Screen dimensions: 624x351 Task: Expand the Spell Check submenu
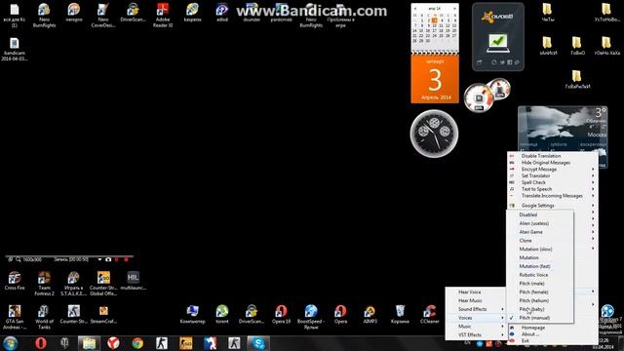pos(553,182)
